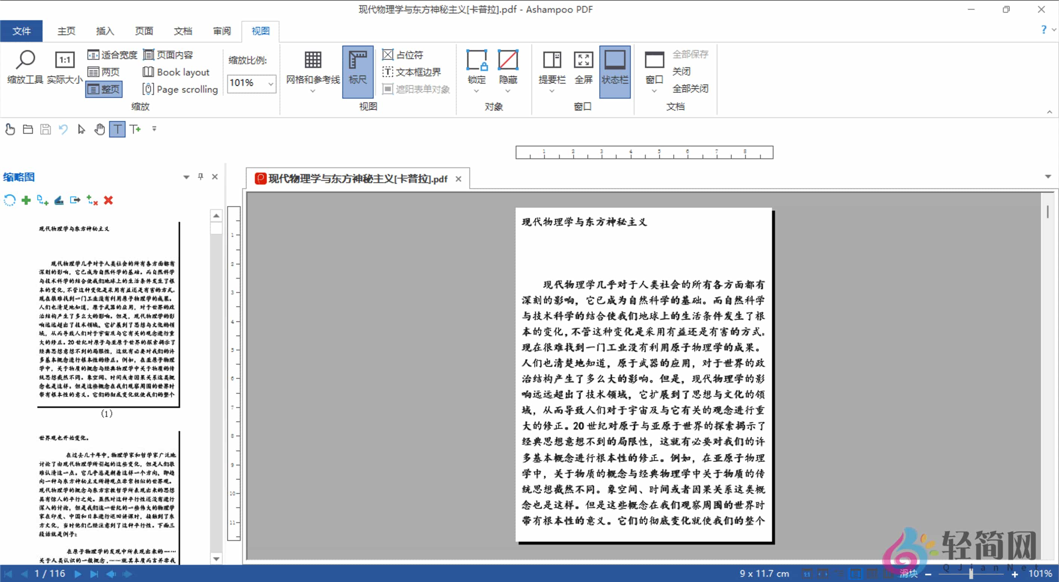Click the Save icon in the quick toolbar
The width and height of the screenshot is (1059, 582).
[45, 129]
